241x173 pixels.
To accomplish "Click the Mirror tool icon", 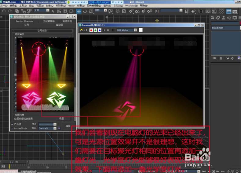I will tap(187, 11).
